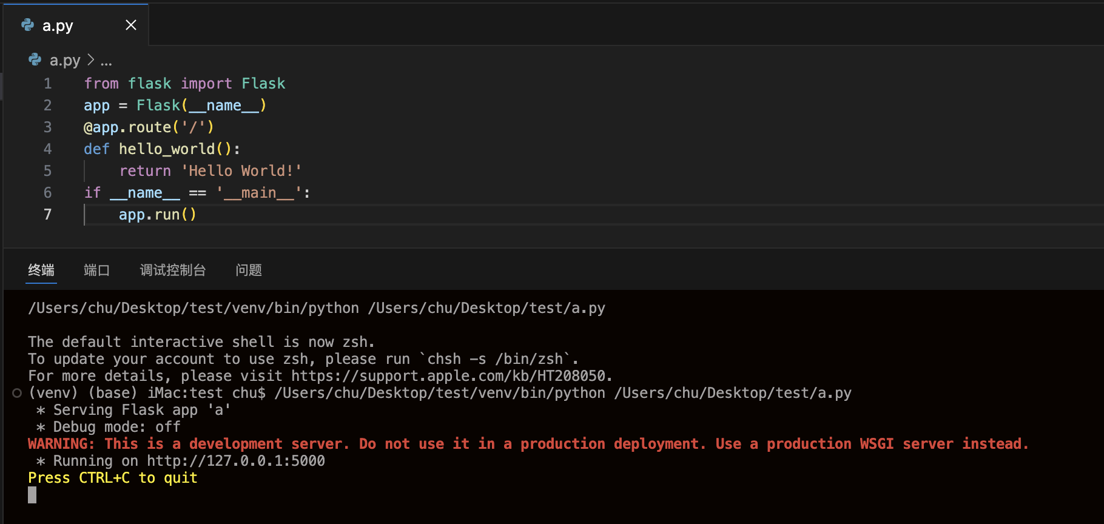
Task: Click line number 7 in the gutter
Action: click(47, 215)
